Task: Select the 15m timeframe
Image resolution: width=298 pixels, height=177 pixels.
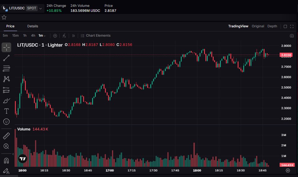Action: click(x=15, y=36)
